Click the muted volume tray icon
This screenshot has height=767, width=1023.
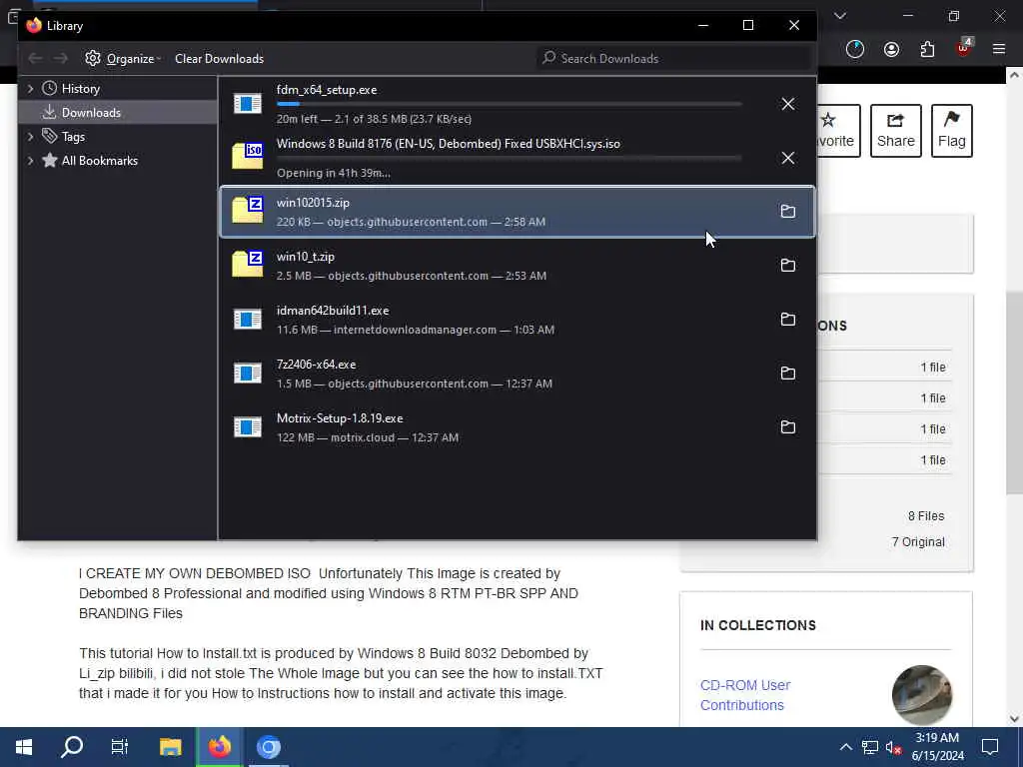892,747
